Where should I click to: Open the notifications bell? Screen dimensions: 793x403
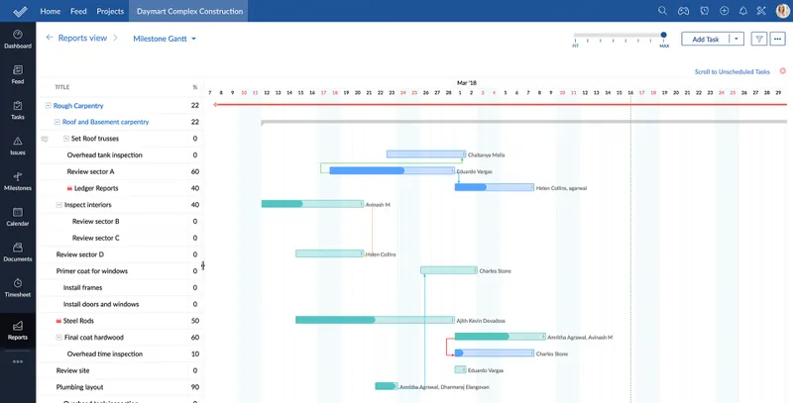742,11
